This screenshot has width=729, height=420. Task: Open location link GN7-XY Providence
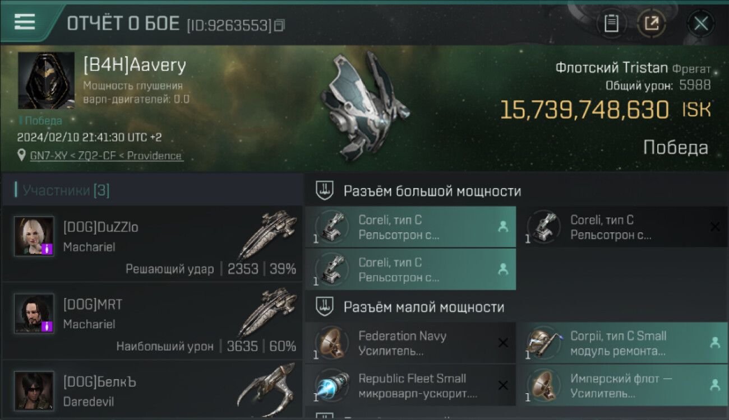107,156
